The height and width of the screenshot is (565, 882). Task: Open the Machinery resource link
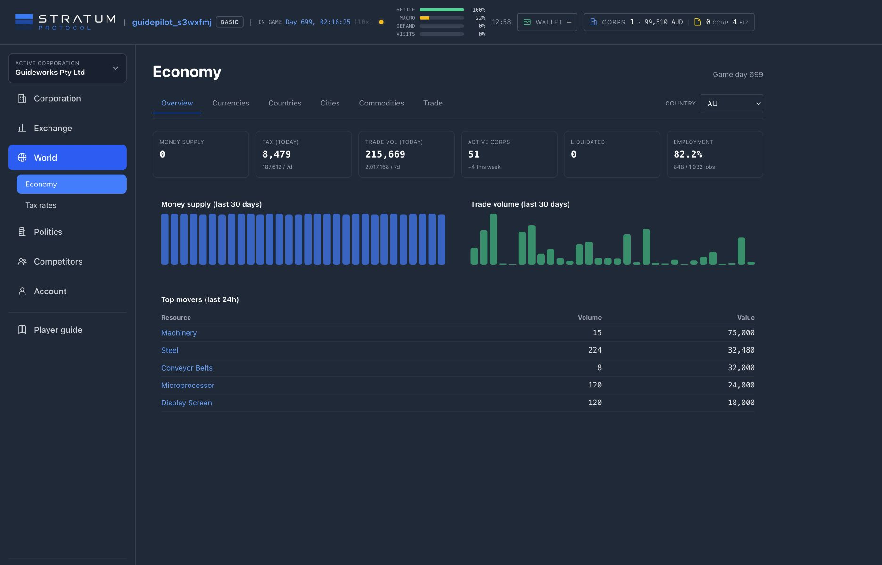click(179, 333)
